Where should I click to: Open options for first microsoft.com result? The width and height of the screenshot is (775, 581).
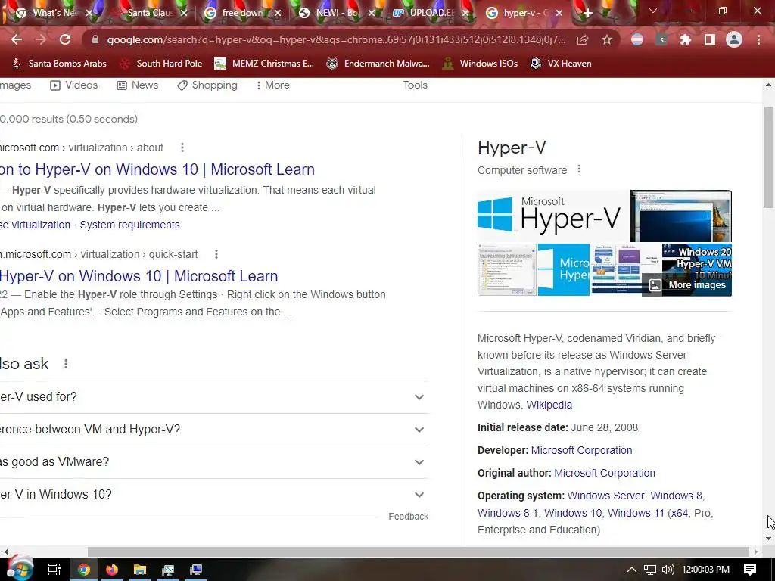point(182,148)
